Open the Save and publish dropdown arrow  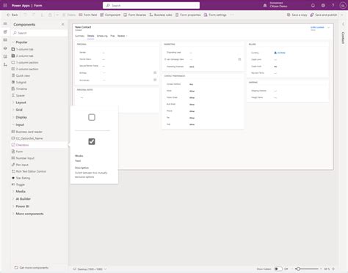pyautogui.click(x=342, y=15)
